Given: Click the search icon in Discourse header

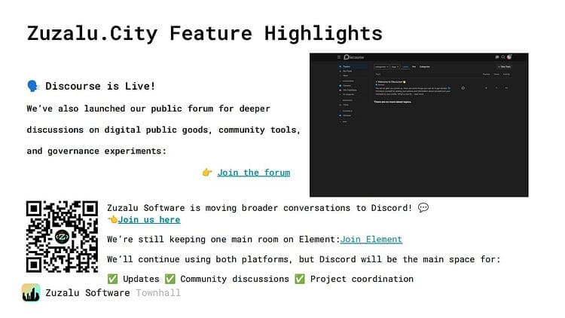Looking at the screenshot, I should click(x=503, y=57).
